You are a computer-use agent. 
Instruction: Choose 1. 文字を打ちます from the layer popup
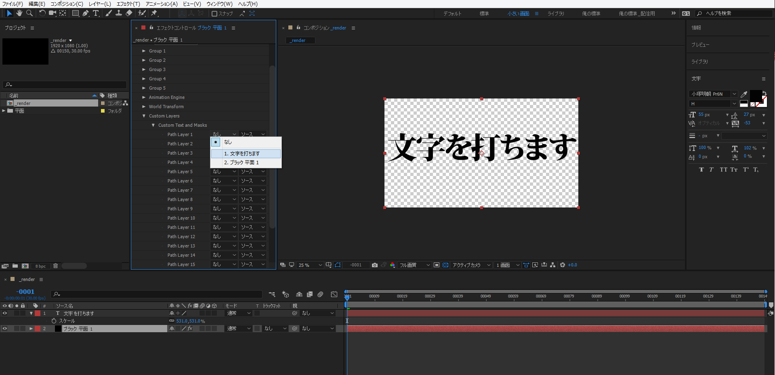point(246,153)
